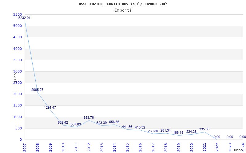The width and height of the screenshot is (246, 153).
Task: Select the 2065.27 data label
Action: (x=37, y=90)
